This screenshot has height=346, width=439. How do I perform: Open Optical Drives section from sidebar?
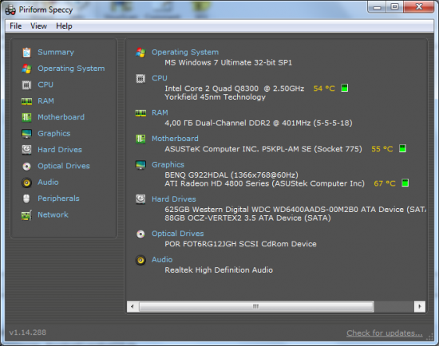[x=64, y=166]
